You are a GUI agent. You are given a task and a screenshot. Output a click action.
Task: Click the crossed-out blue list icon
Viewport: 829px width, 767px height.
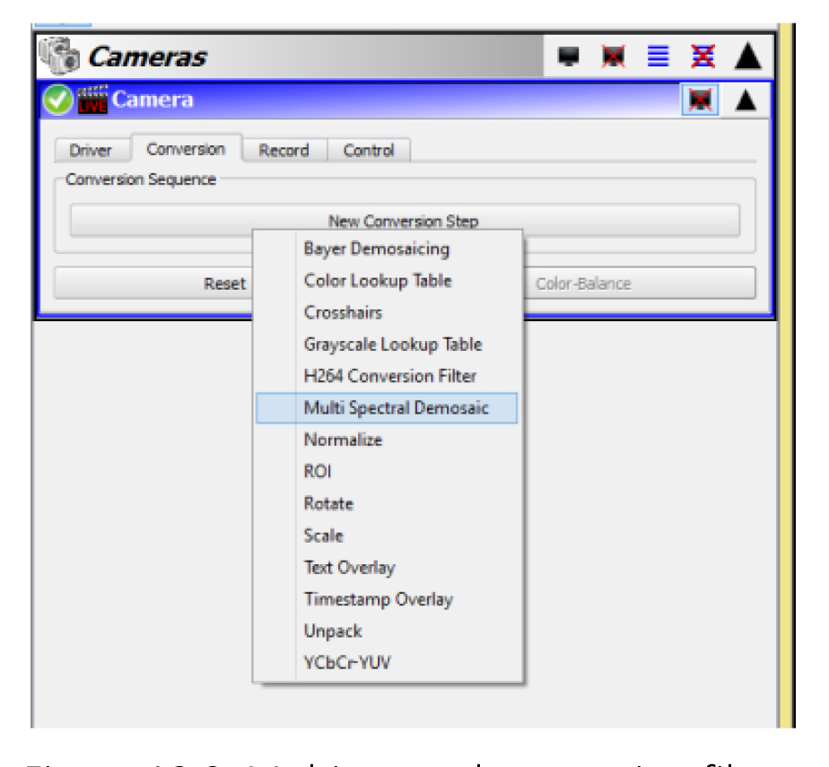click(x=702, y=57)
